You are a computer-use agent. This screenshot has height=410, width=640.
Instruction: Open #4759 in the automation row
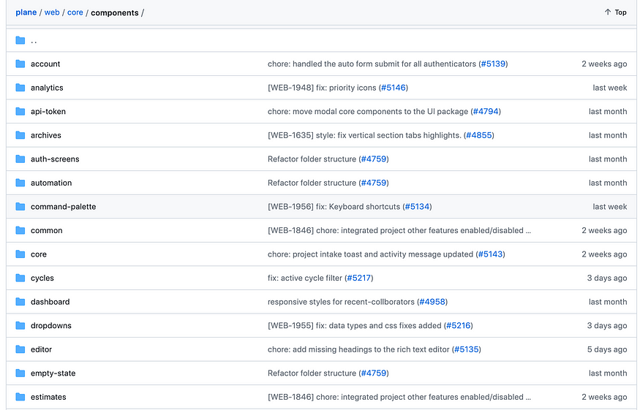[x=374, y=183]
